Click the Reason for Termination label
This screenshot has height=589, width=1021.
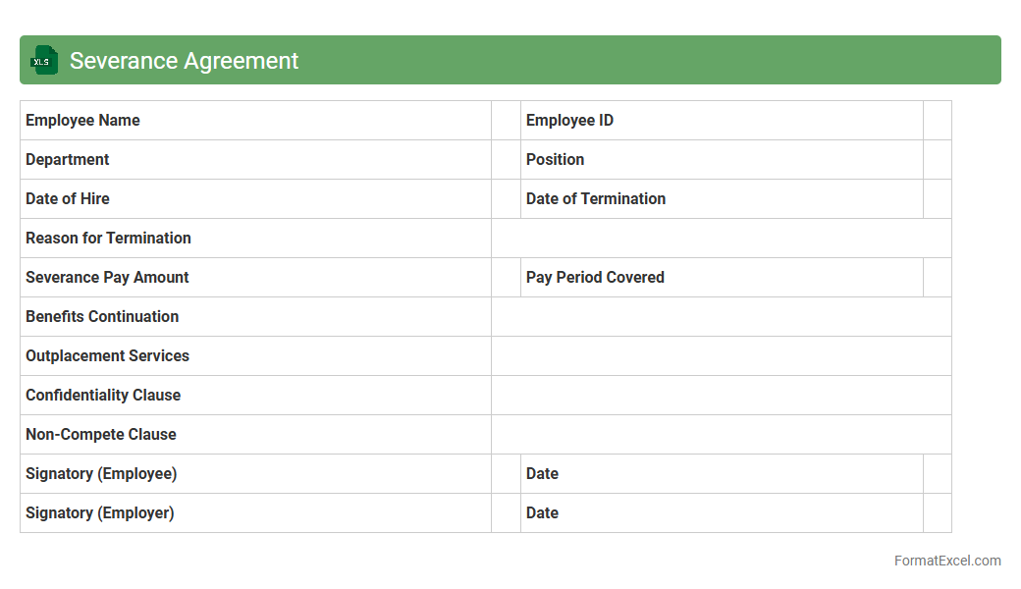pos(108,239)
